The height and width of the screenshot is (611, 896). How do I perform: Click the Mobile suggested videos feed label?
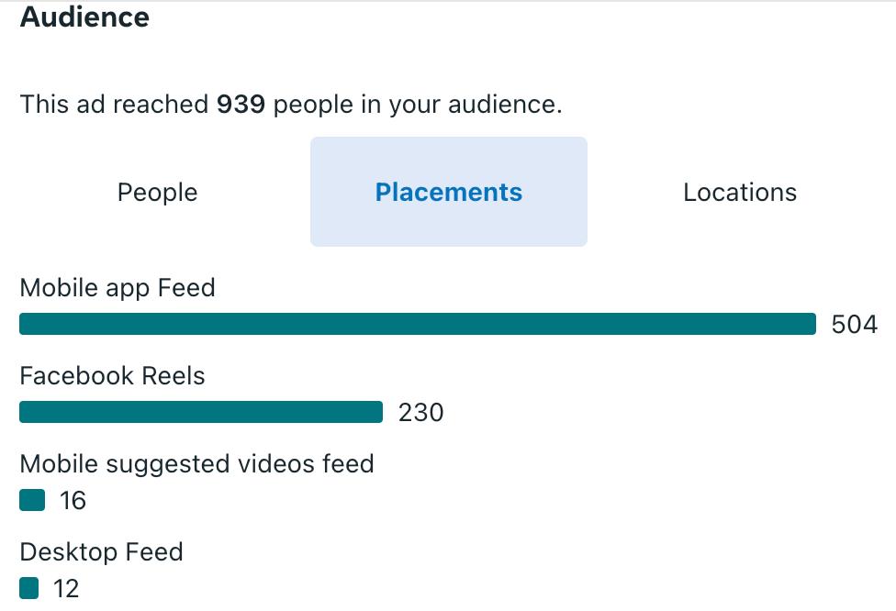tap(196, 464)
